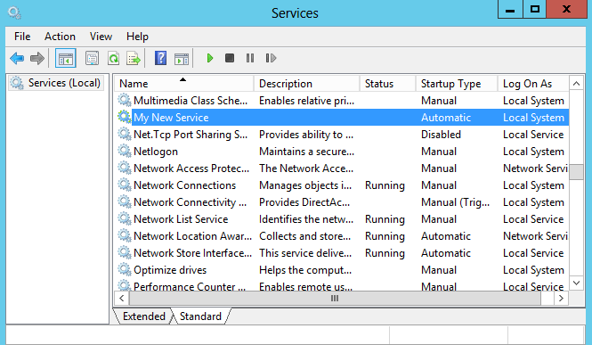
Task: Toggle the Show/Hide Action Pane icon
Action: coord(182,59)
